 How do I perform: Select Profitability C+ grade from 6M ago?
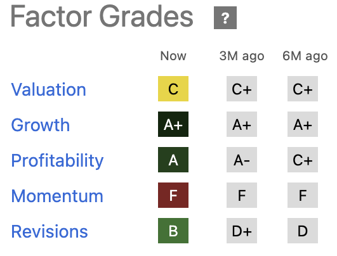pos(303,160)
